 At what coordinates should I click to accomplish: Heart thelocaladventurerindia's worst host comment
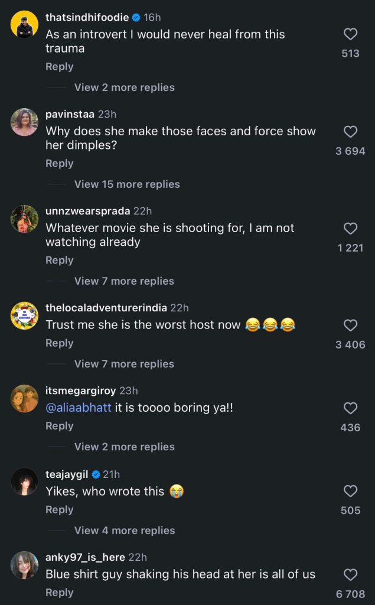click(x=350, y=325)
